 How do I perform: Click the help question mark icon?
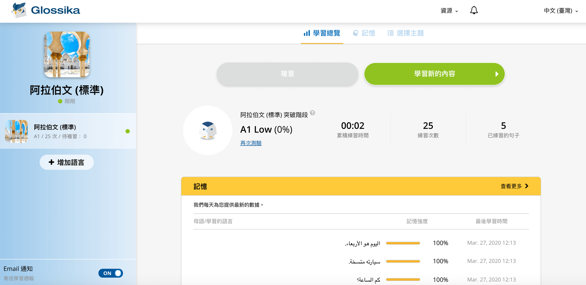(313, 113)
